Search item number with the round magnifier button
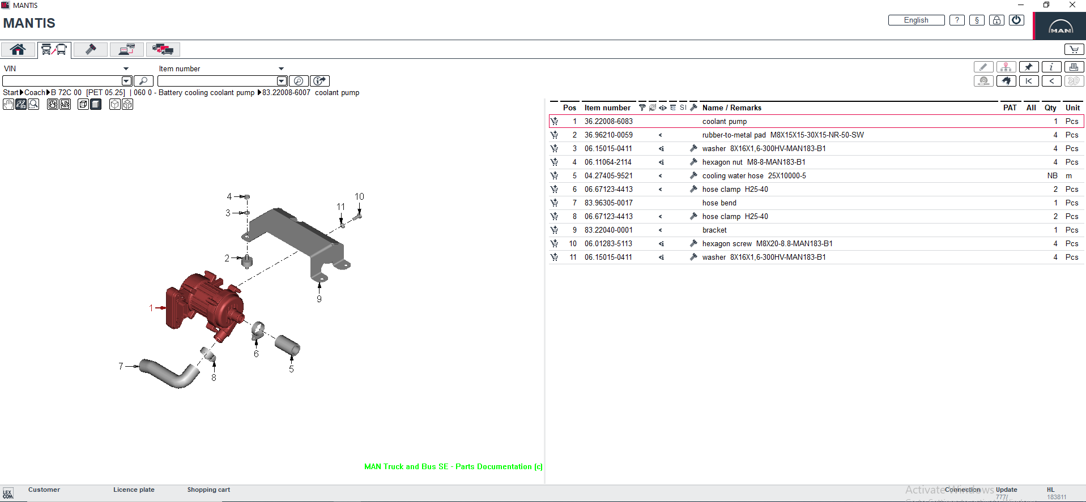 (x=299, y=81)
